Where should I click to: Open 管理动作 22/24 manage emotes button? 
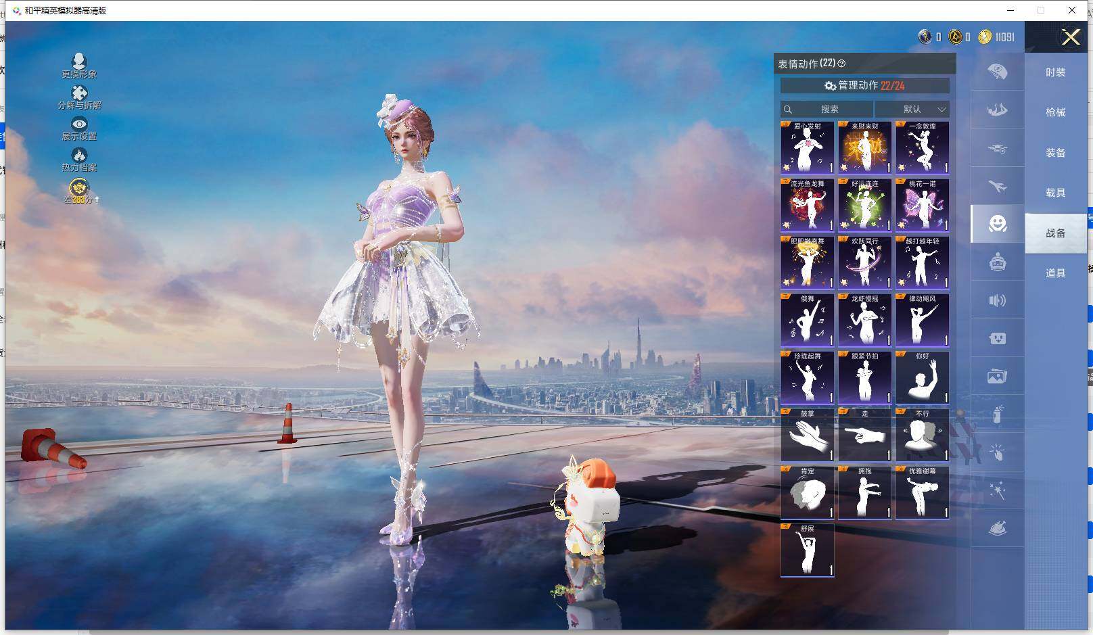point(864,85)
